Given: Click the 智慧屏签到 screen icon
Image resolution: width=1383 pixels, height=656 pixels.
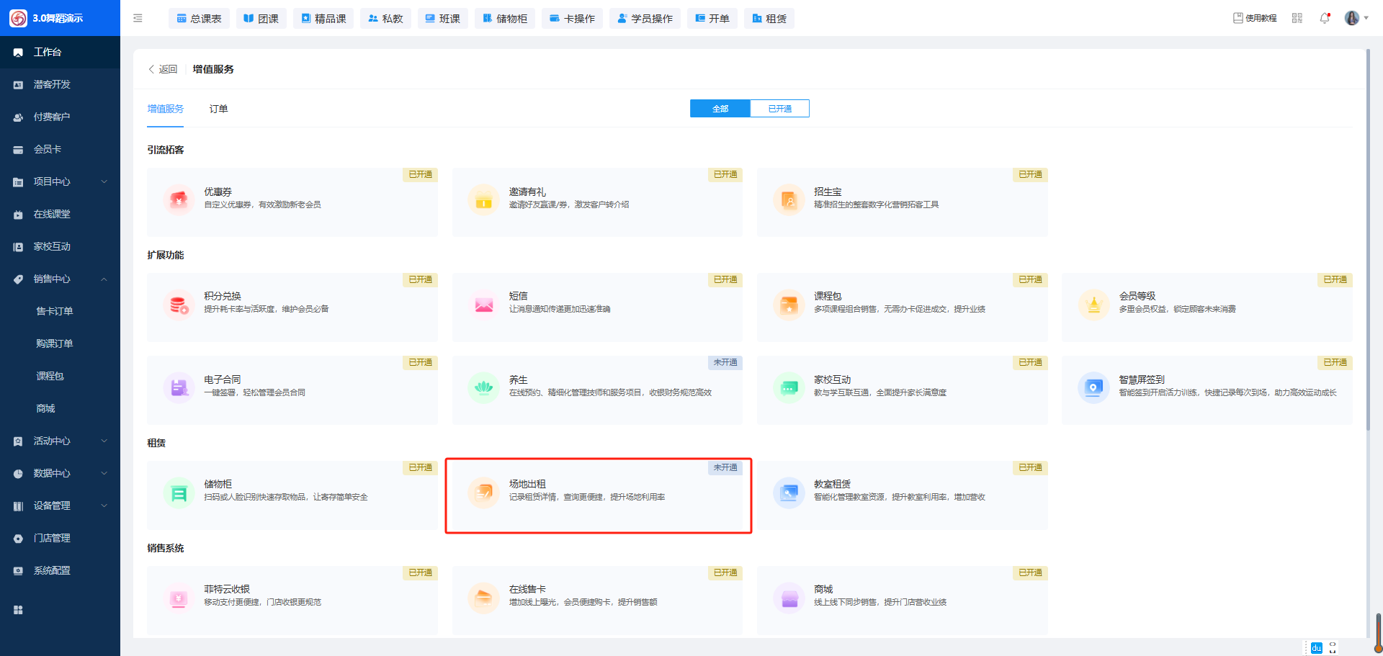Looking at the screenshot, I should 1093,387.
